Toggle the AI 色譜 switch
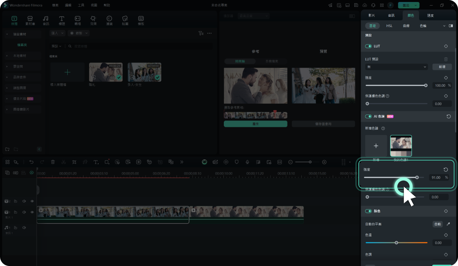 coord(368,116)
